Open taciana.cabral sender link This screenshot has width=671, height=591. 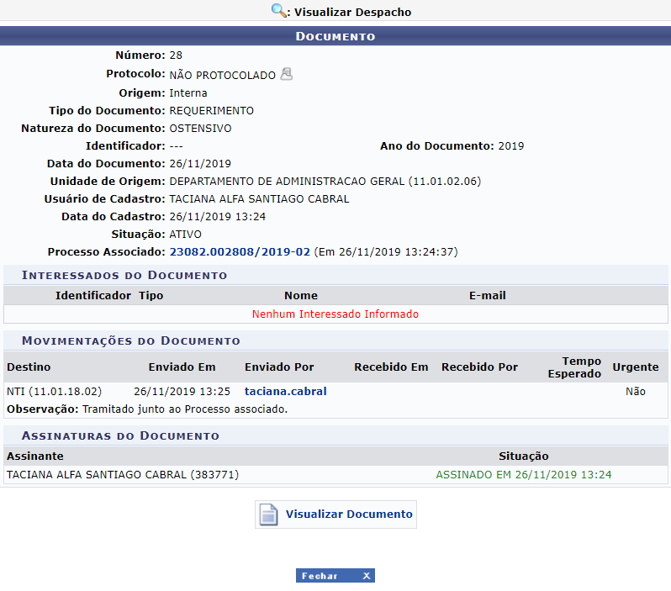tap(285, 391)
